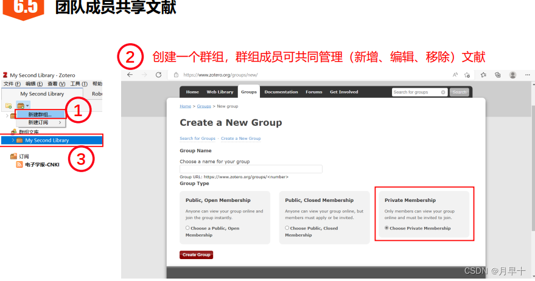Open the Get Involved nav tab

[x=344, y=92]
